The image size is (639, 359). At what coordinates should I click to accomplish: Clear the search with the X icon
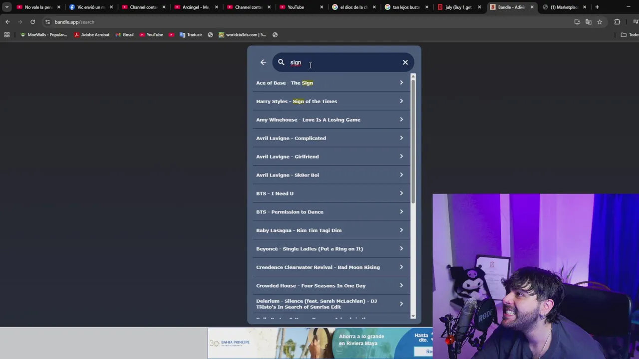(x=405, y=62)
